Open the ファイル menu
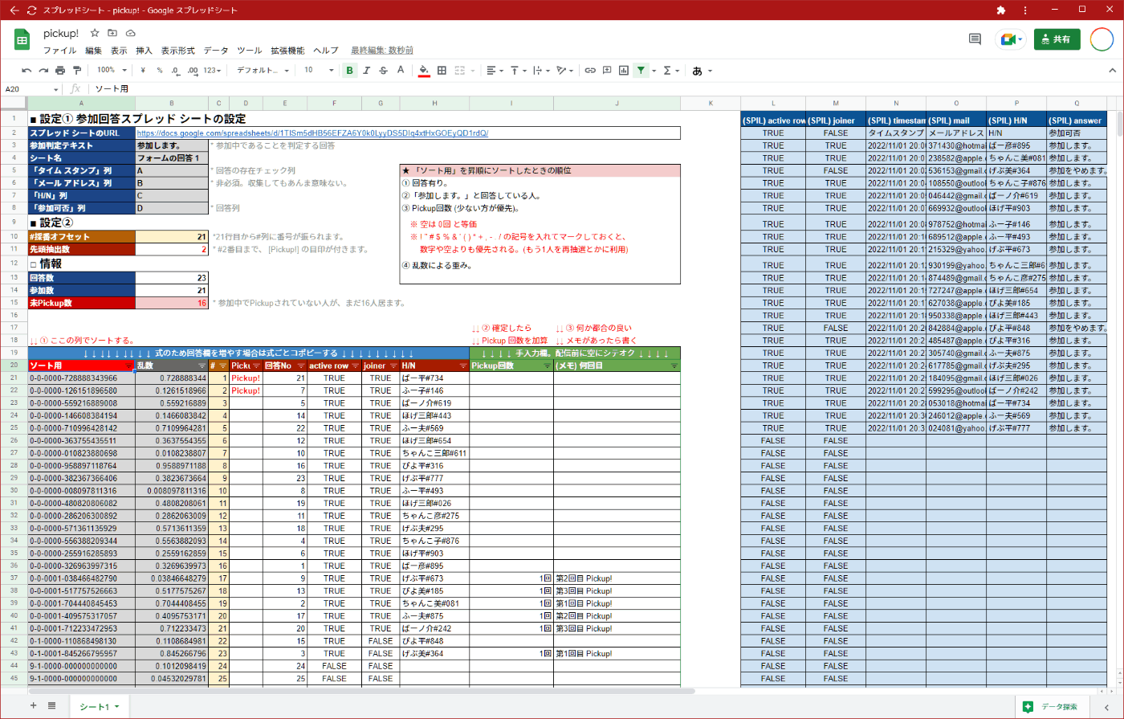The height and width of the screenshot is (719, 1124). [59, 51]
